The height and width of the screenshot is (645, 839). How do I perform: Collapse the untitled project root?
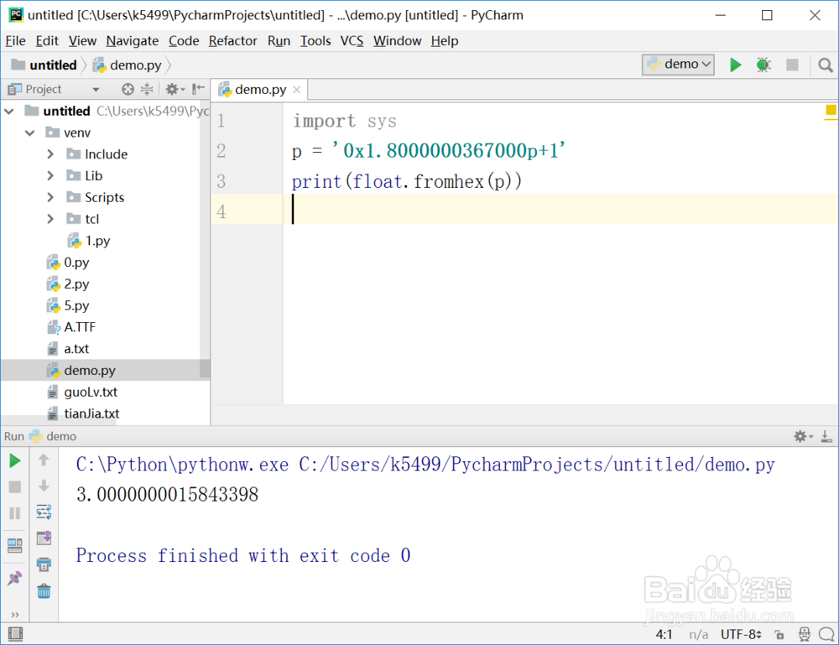click(x=9, y=112)
